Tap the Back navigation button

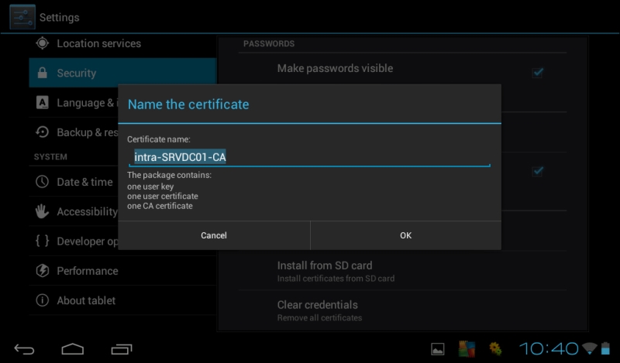click(24, 349)
